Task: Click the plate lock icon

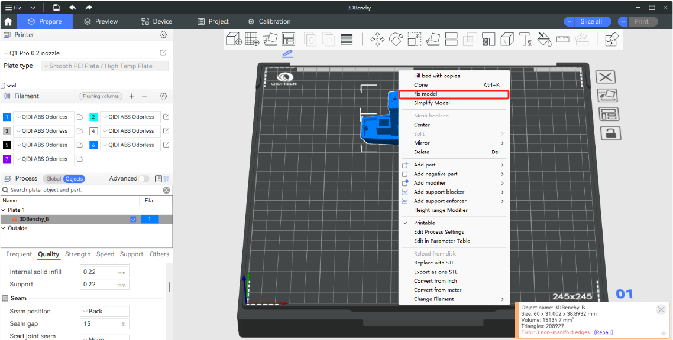Action: pos(610,133)
